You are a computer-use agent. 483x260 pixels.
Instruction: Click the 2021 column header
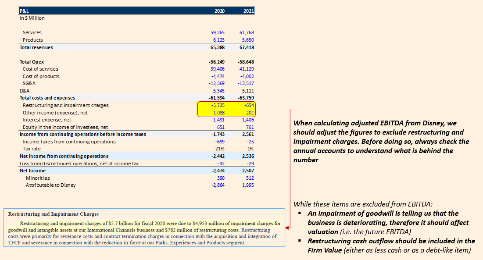click(x=248, y=11)
